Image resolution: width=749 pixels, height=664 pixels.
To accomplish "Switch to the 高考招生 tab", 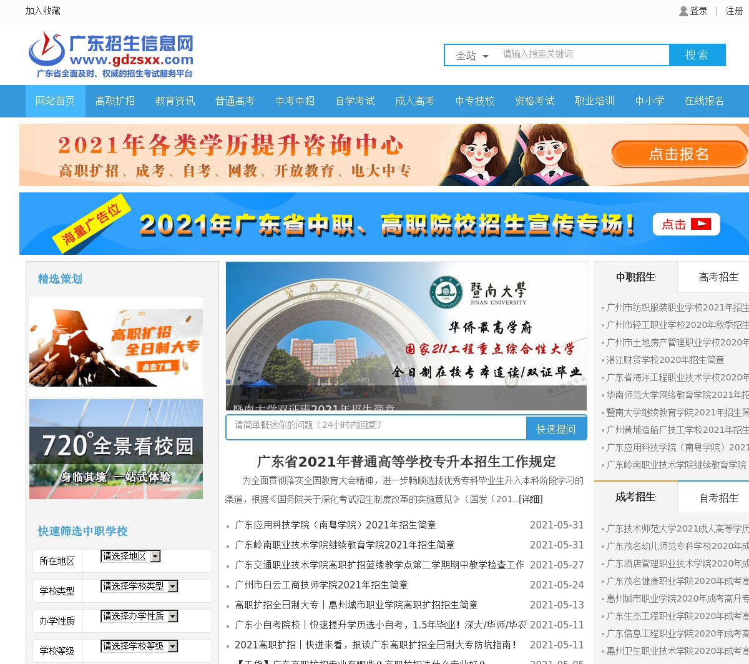I will [718, 277].
